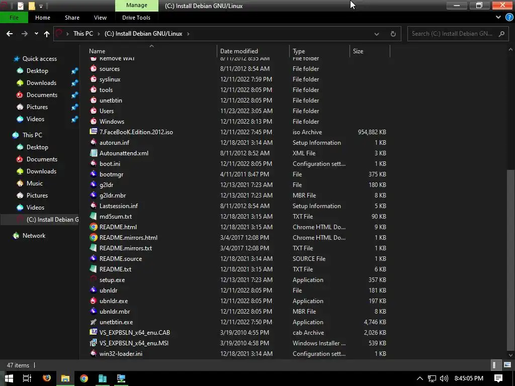The image size is (515, 386).
Task: Refresh the current folder view
Action: [x=393, y=34]
